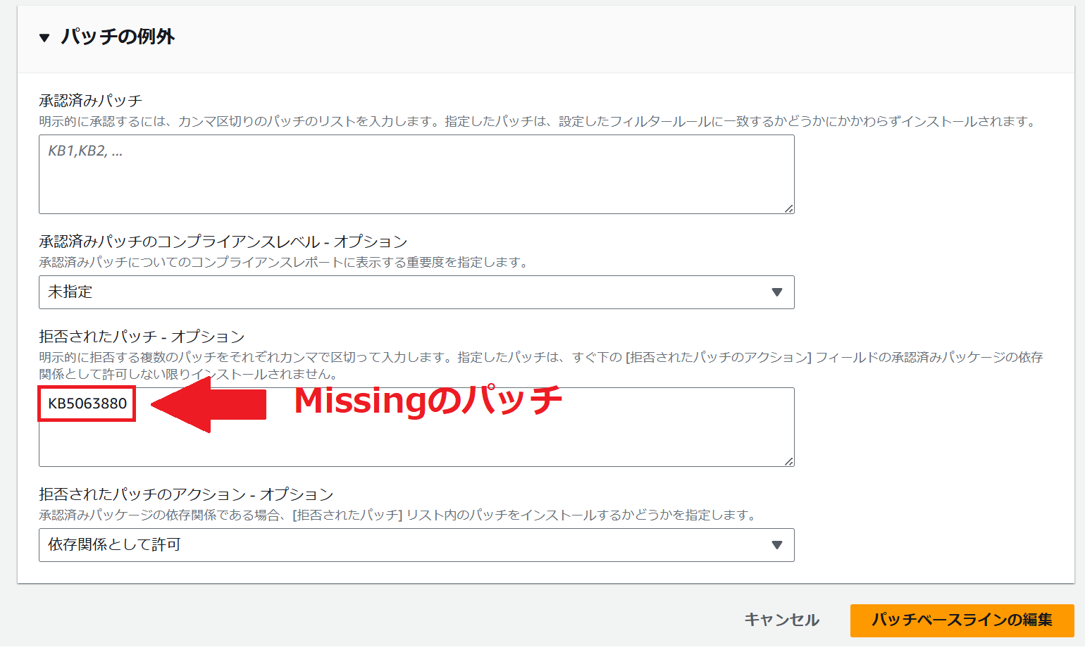Click the dropdown arrow beside 未指定

[779, 292]
